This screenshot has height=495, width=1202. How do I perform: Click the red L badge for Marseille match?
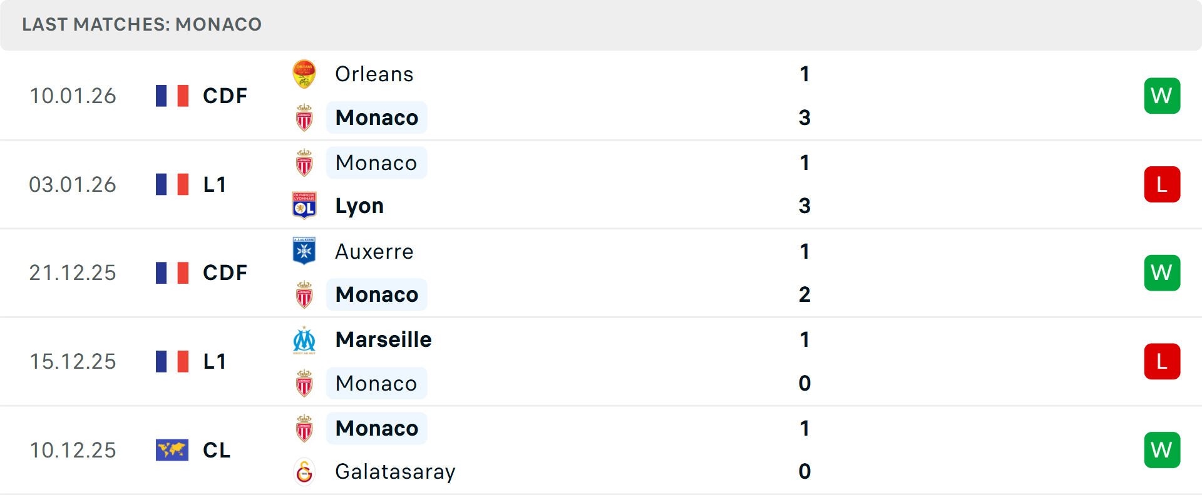(x=1162, y=361)
